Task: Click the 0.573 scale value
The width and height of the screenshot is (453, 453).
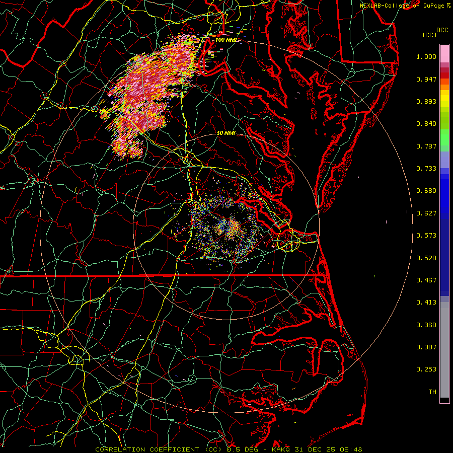Action: tap(426, 236)
